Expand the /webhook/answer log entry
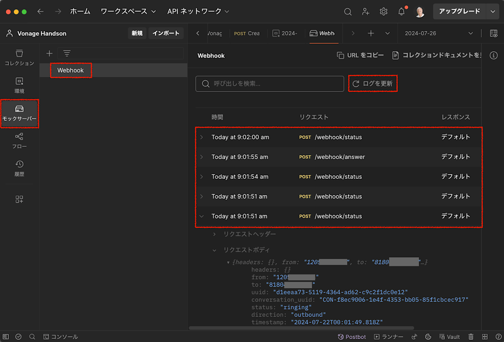The height and width of the screenshot is (342, 504). point(202,157)
